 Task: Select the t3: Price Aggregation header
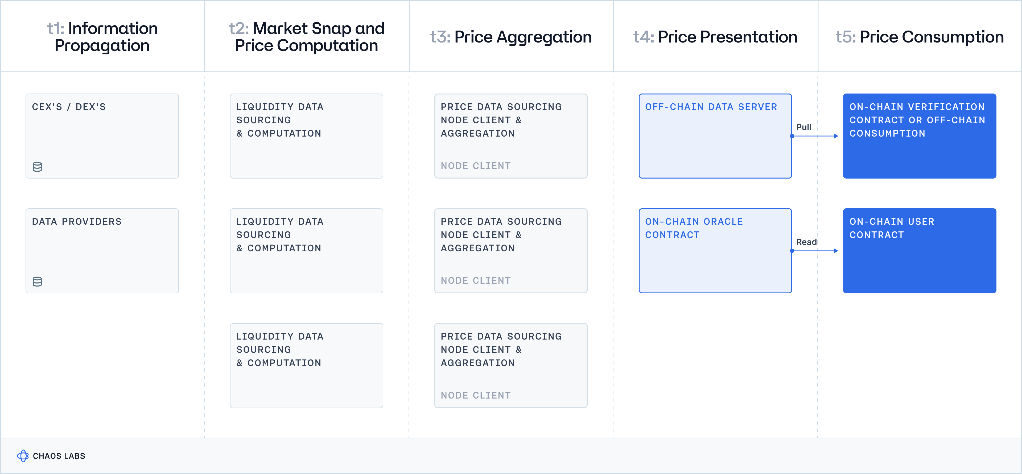point(511,37)
